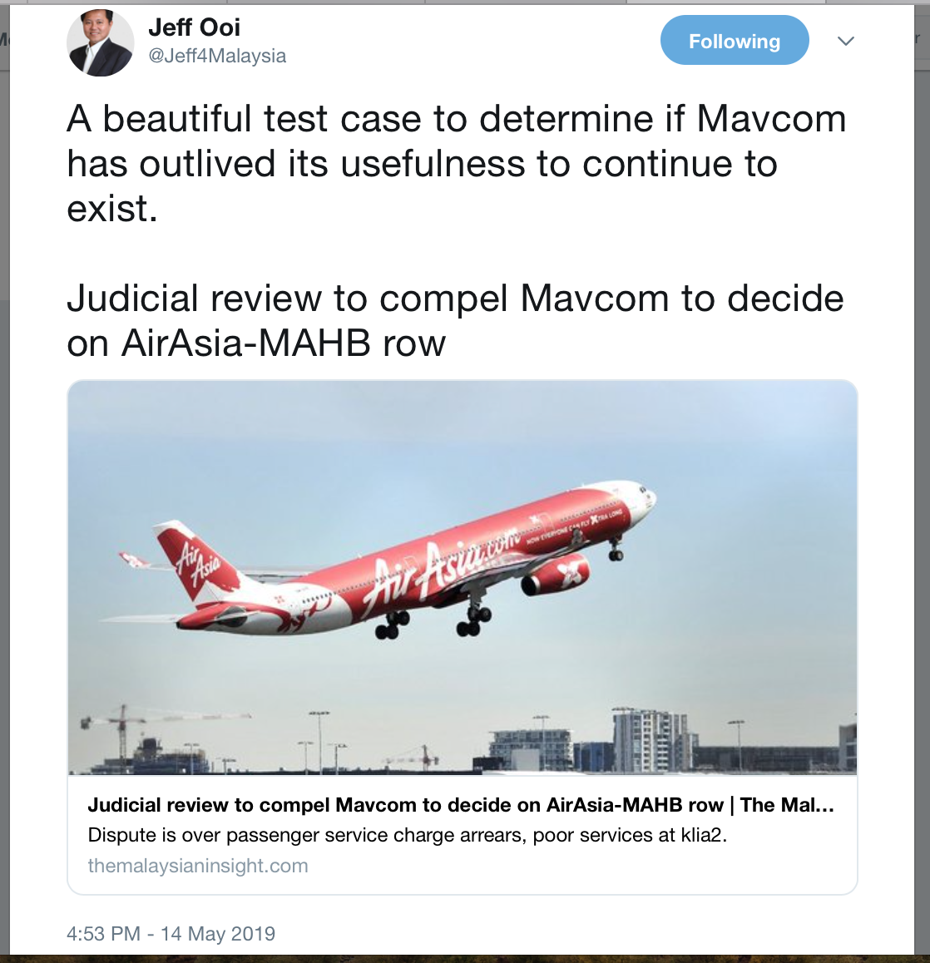Screen dimensions: 930x963
Task: Click the bold article headline in the card
Action: (460, 805)
